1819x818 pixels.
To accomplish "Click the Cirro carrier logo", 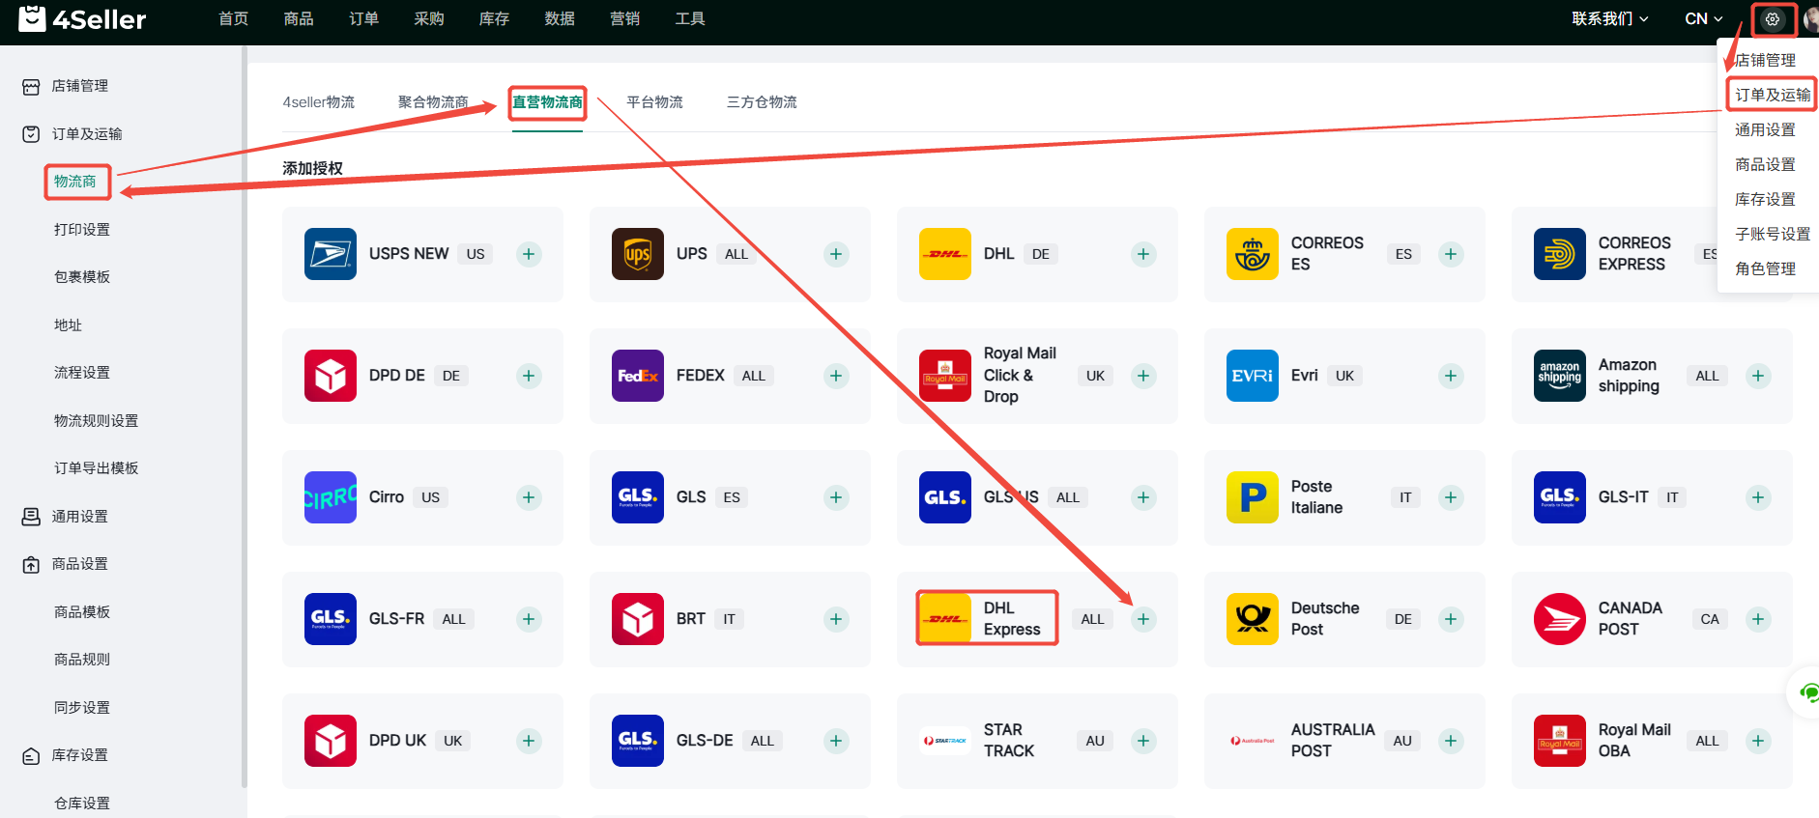I will click(331, 497).
